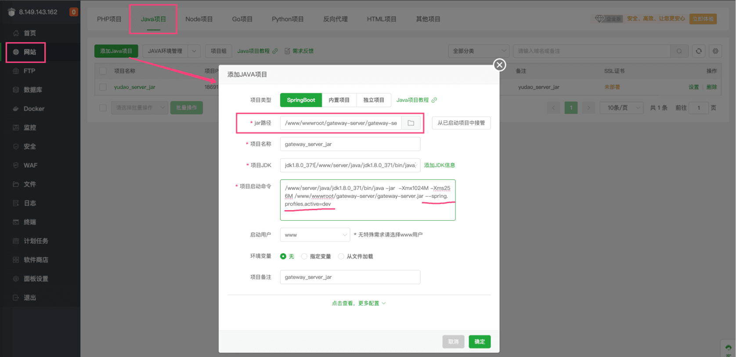Click the 项目名称 input field
The height and width of the screenshot is (357, 736).
pyautogui.click(x=350, y=144)
